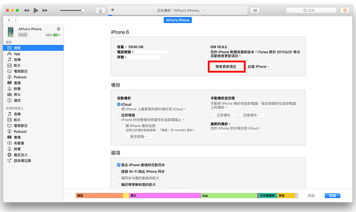The height and width of the screenshot is (212, 356).
Task: Select the iCloud backup radio button
Action: tap(118, 104)
